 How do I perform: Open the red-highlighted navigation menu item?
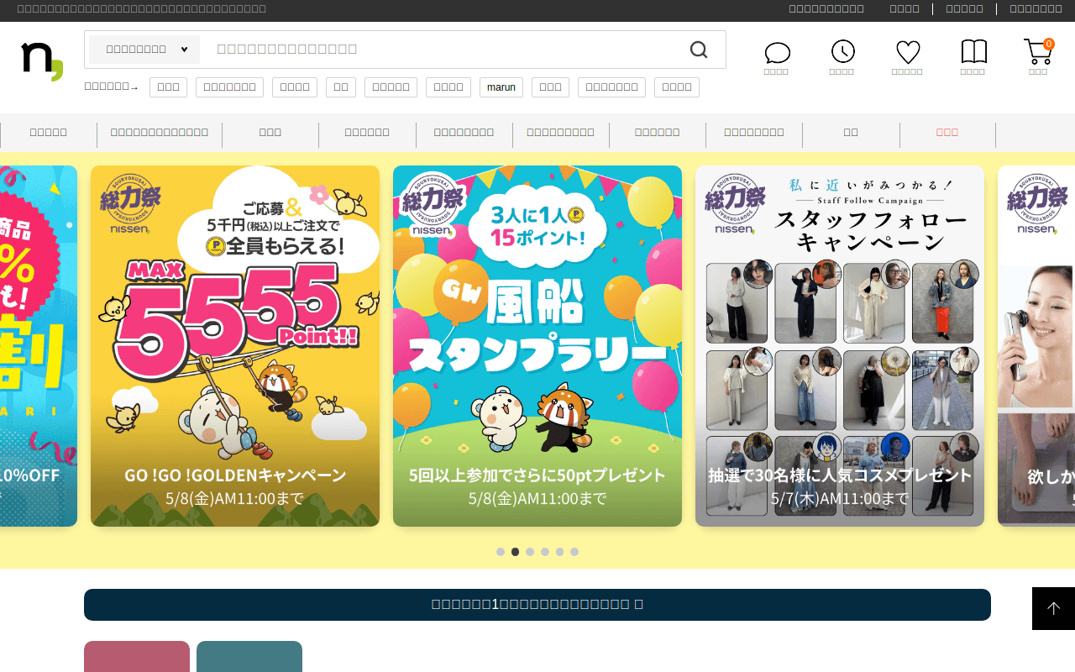coord(947,133)
